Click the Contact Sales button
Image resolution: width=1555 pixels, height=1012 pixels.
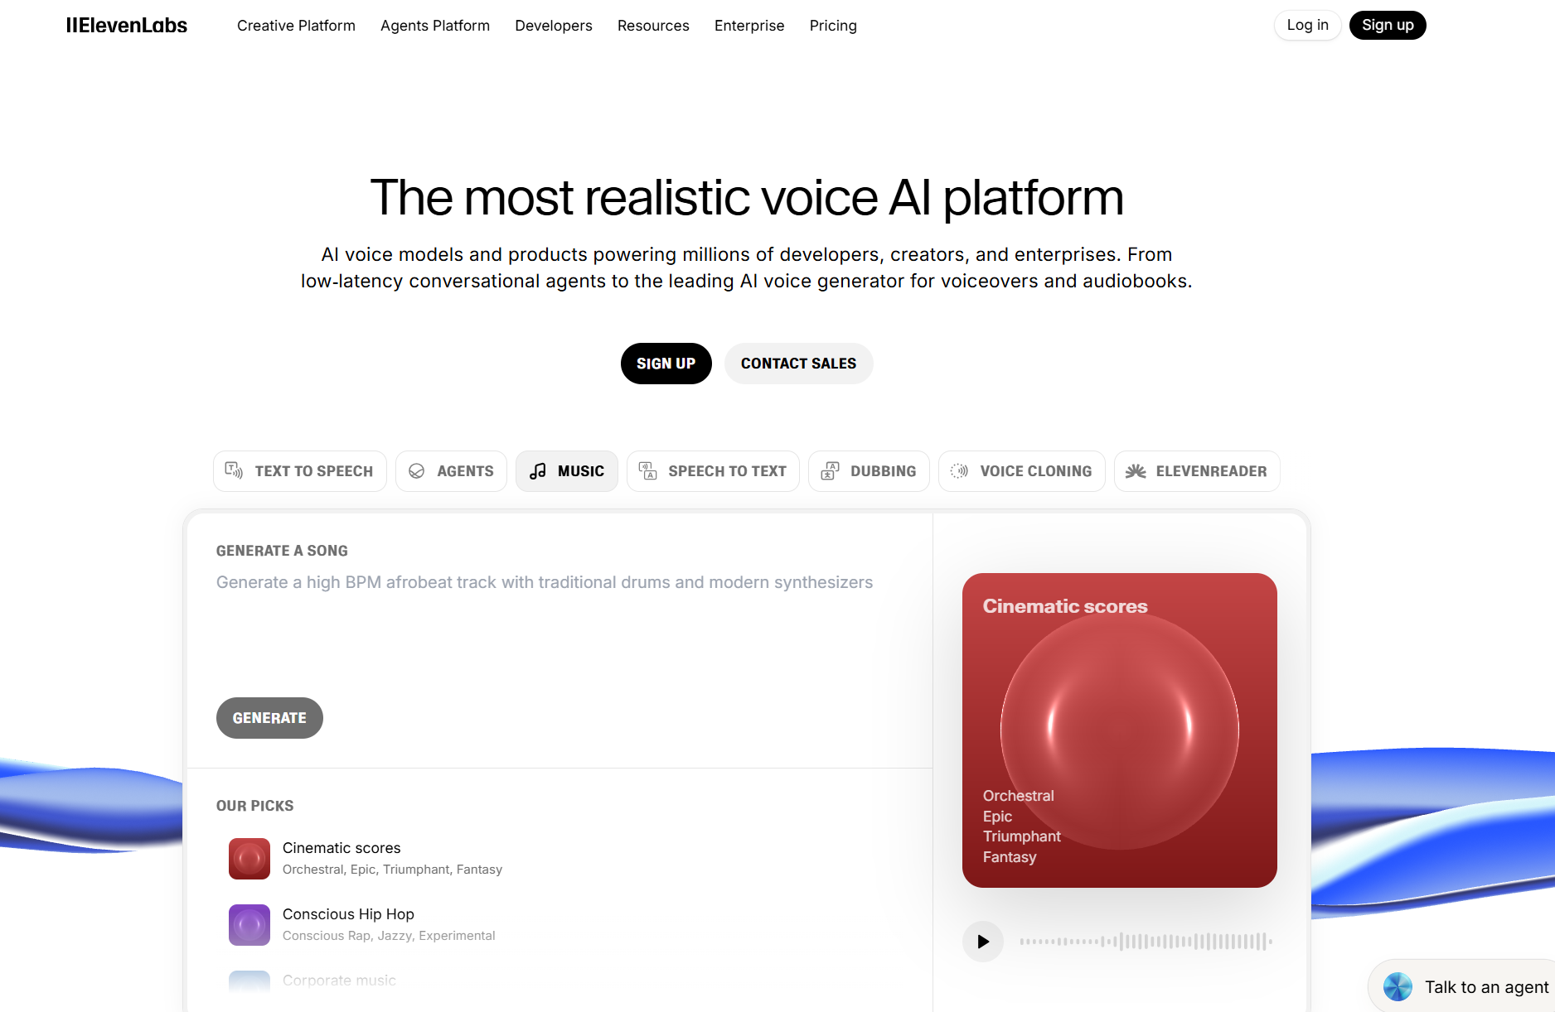[x=798, y=363]
